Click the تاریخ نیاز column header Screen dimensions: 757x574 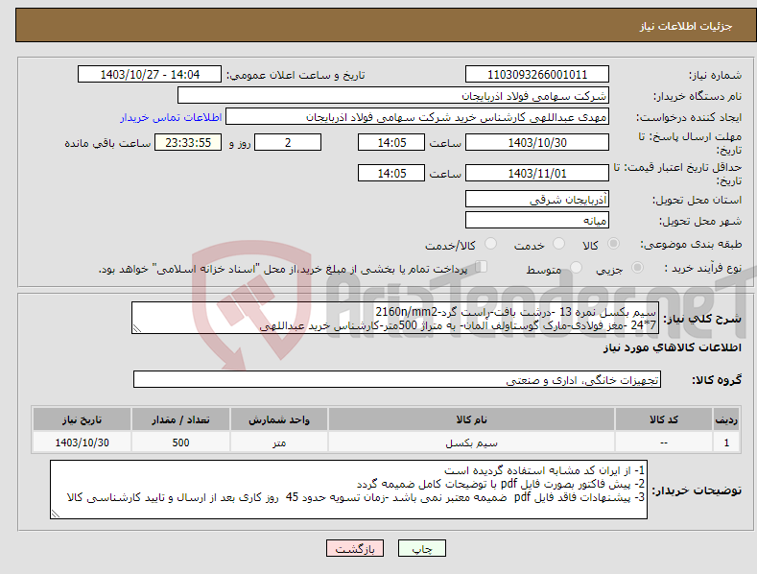pyautogui.click(x=82, y=419)
